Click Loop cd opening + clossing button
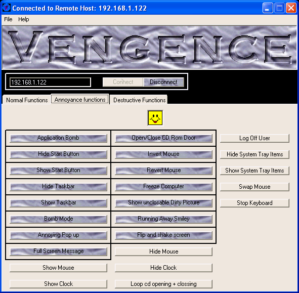This screenshot has height=293, width=299. (x=163, y=284)
